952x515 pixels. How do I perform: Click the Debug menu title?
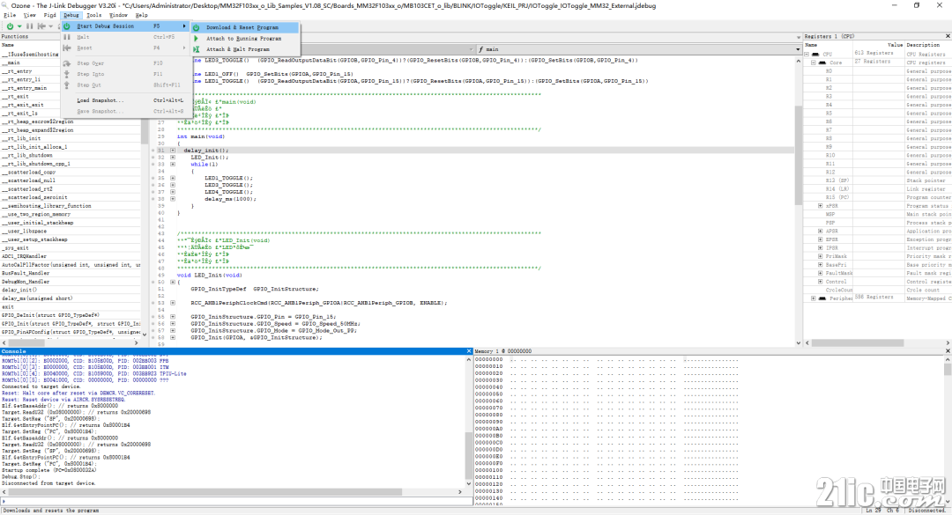click(71, 15)
